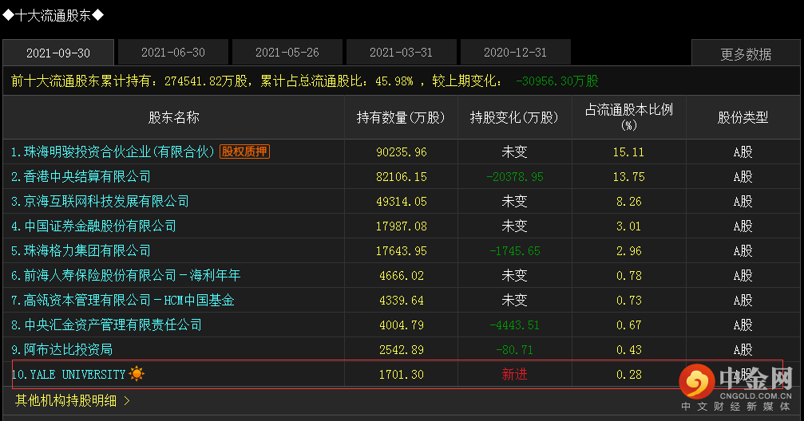Select holding value 4339.64
The width and height of the screenshot is (804, 421).
402,300
